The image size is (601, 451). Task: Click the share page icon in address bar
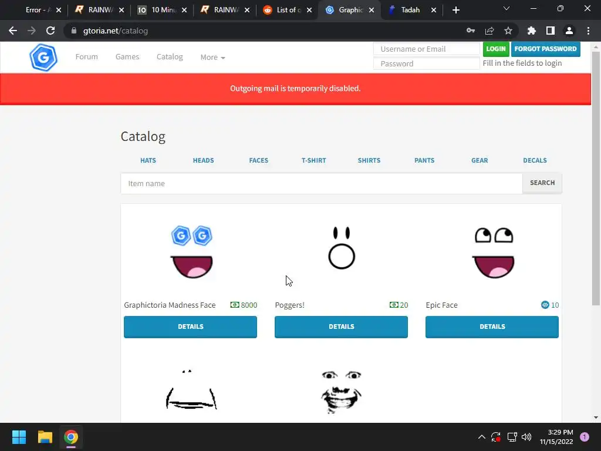[x=489, y=31]
